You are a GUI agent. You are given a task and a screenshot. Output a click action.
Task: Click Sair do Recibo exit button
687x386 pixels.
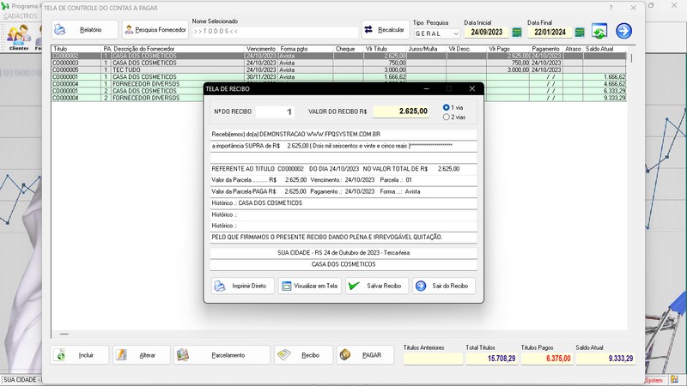444,286
